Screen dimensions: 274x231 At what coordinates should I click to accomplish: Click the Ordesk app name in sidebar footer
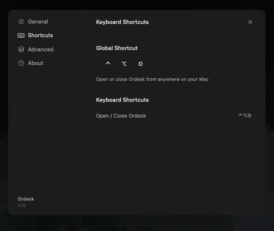[x=26, y=199]
